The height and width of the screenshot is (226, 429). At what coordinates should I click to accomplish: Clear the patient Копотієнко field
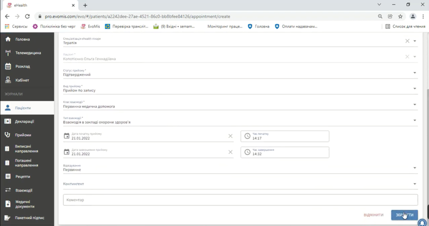click(x=407, y=57)
